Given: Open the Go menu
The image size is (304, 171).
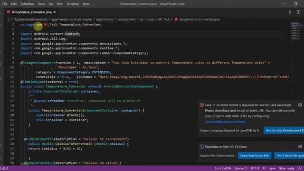Looking at the screenshot, I should 51,4.
